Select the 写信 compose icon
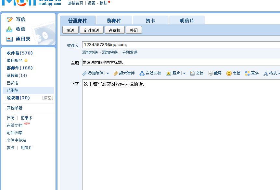The width and height of the screenshot is (280, 190). 10,19
